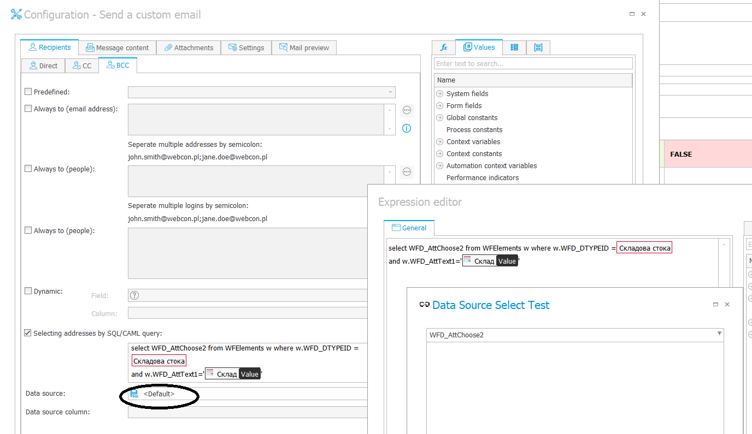Click ellipsis button beside email address field

click(407, 110)
